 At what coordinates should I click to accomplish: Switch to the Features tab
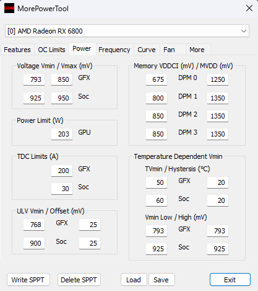point(17,50)
